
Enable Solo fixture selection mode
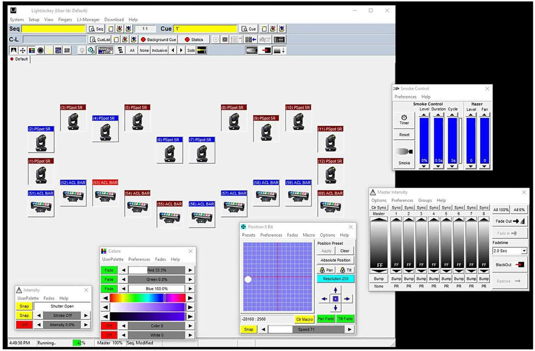click(x=191, y=50)
